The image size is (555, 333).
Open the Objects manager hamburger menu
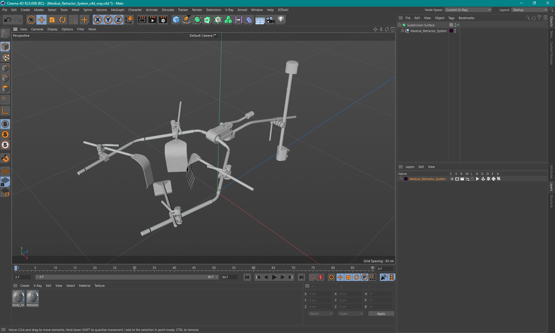click(401, 18)
